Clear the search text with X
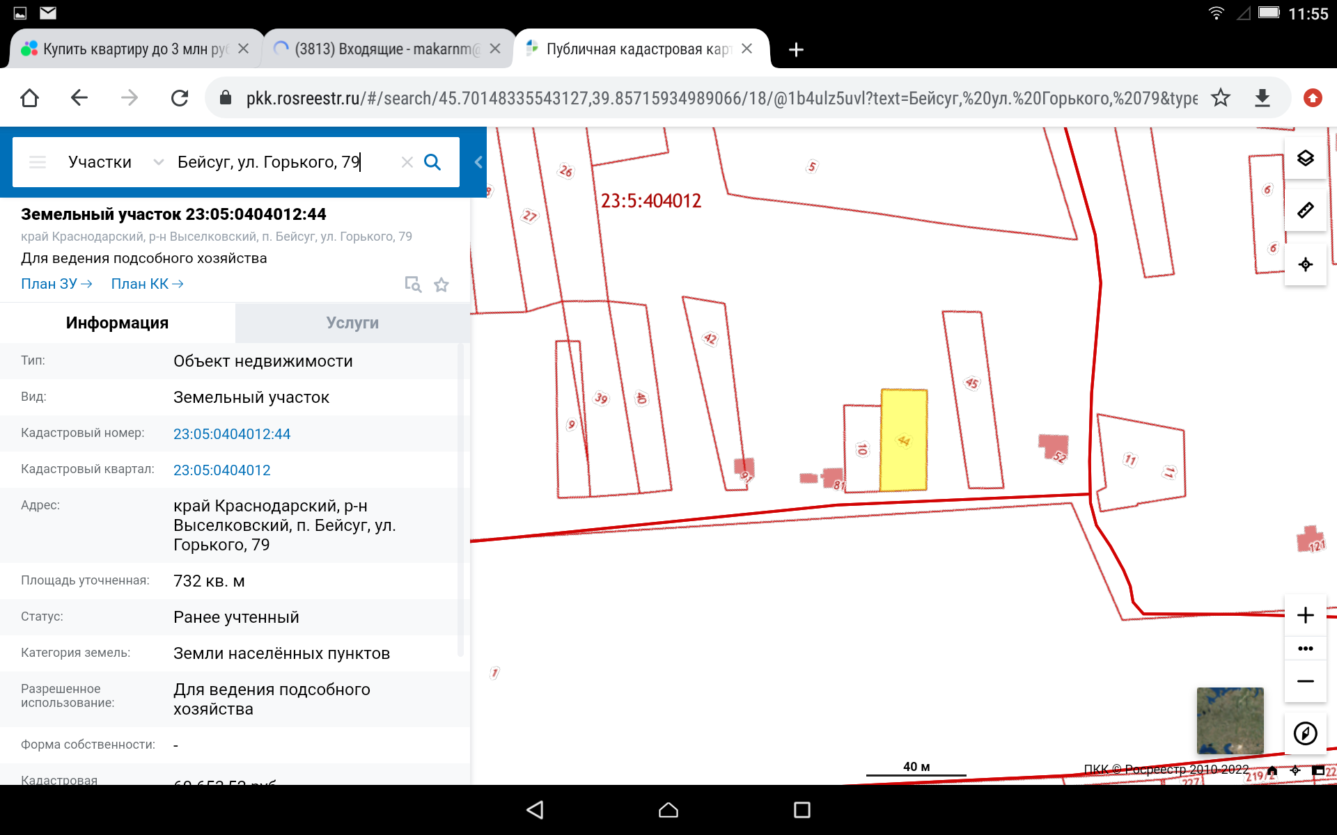Screen dimensions: 1337x835 407,162
